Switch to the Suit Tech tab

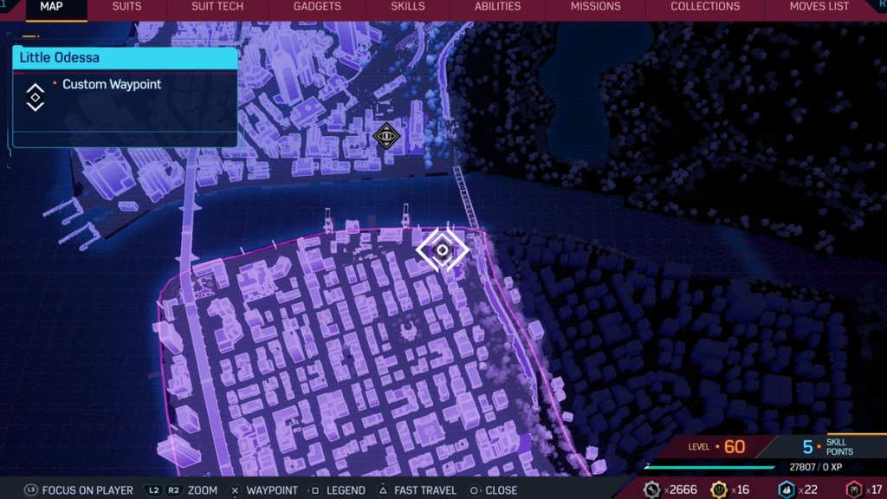(217, 7)
